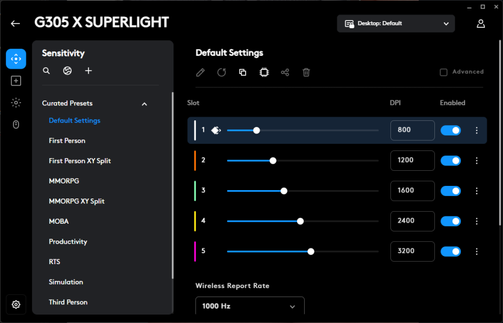The image size is (503, 323).
Task: Disable the slot 2 enabled toggle
Action: pyautogui.click(x=451, y=161)
